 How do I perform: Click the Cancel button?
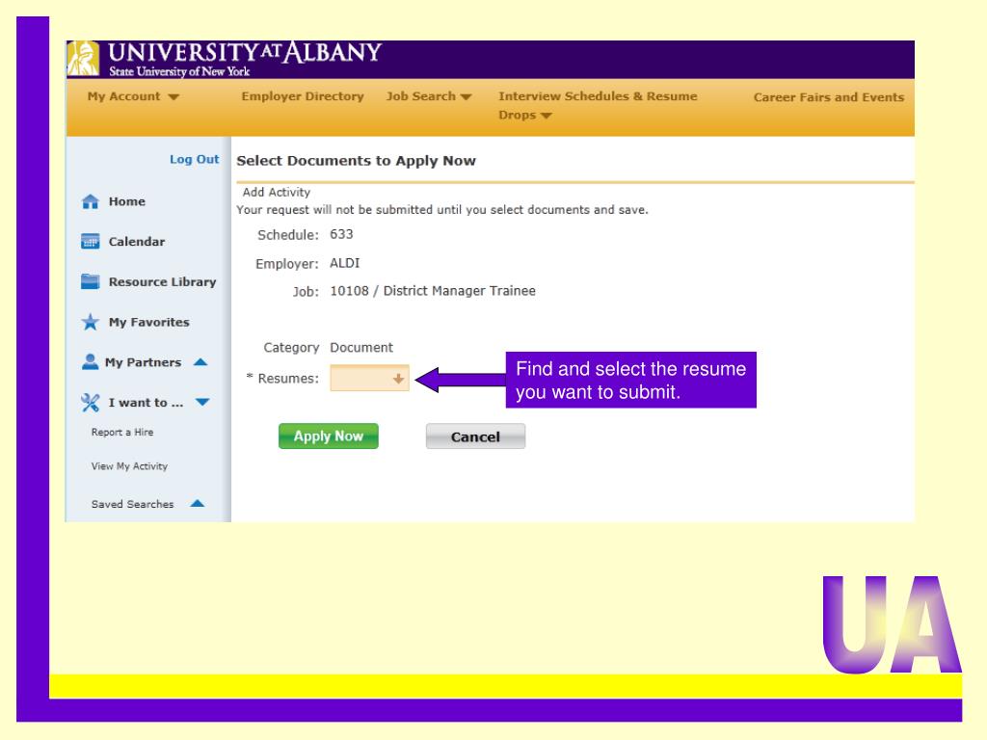(x=475, y=436)
